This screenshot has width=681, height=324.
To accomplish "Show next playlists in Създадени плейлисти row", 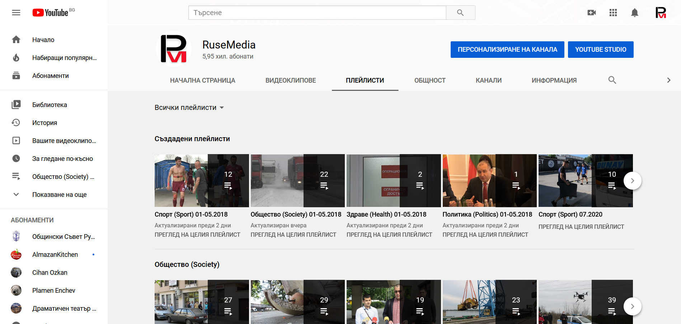I will pyautogui.click(x=633, y=181).
